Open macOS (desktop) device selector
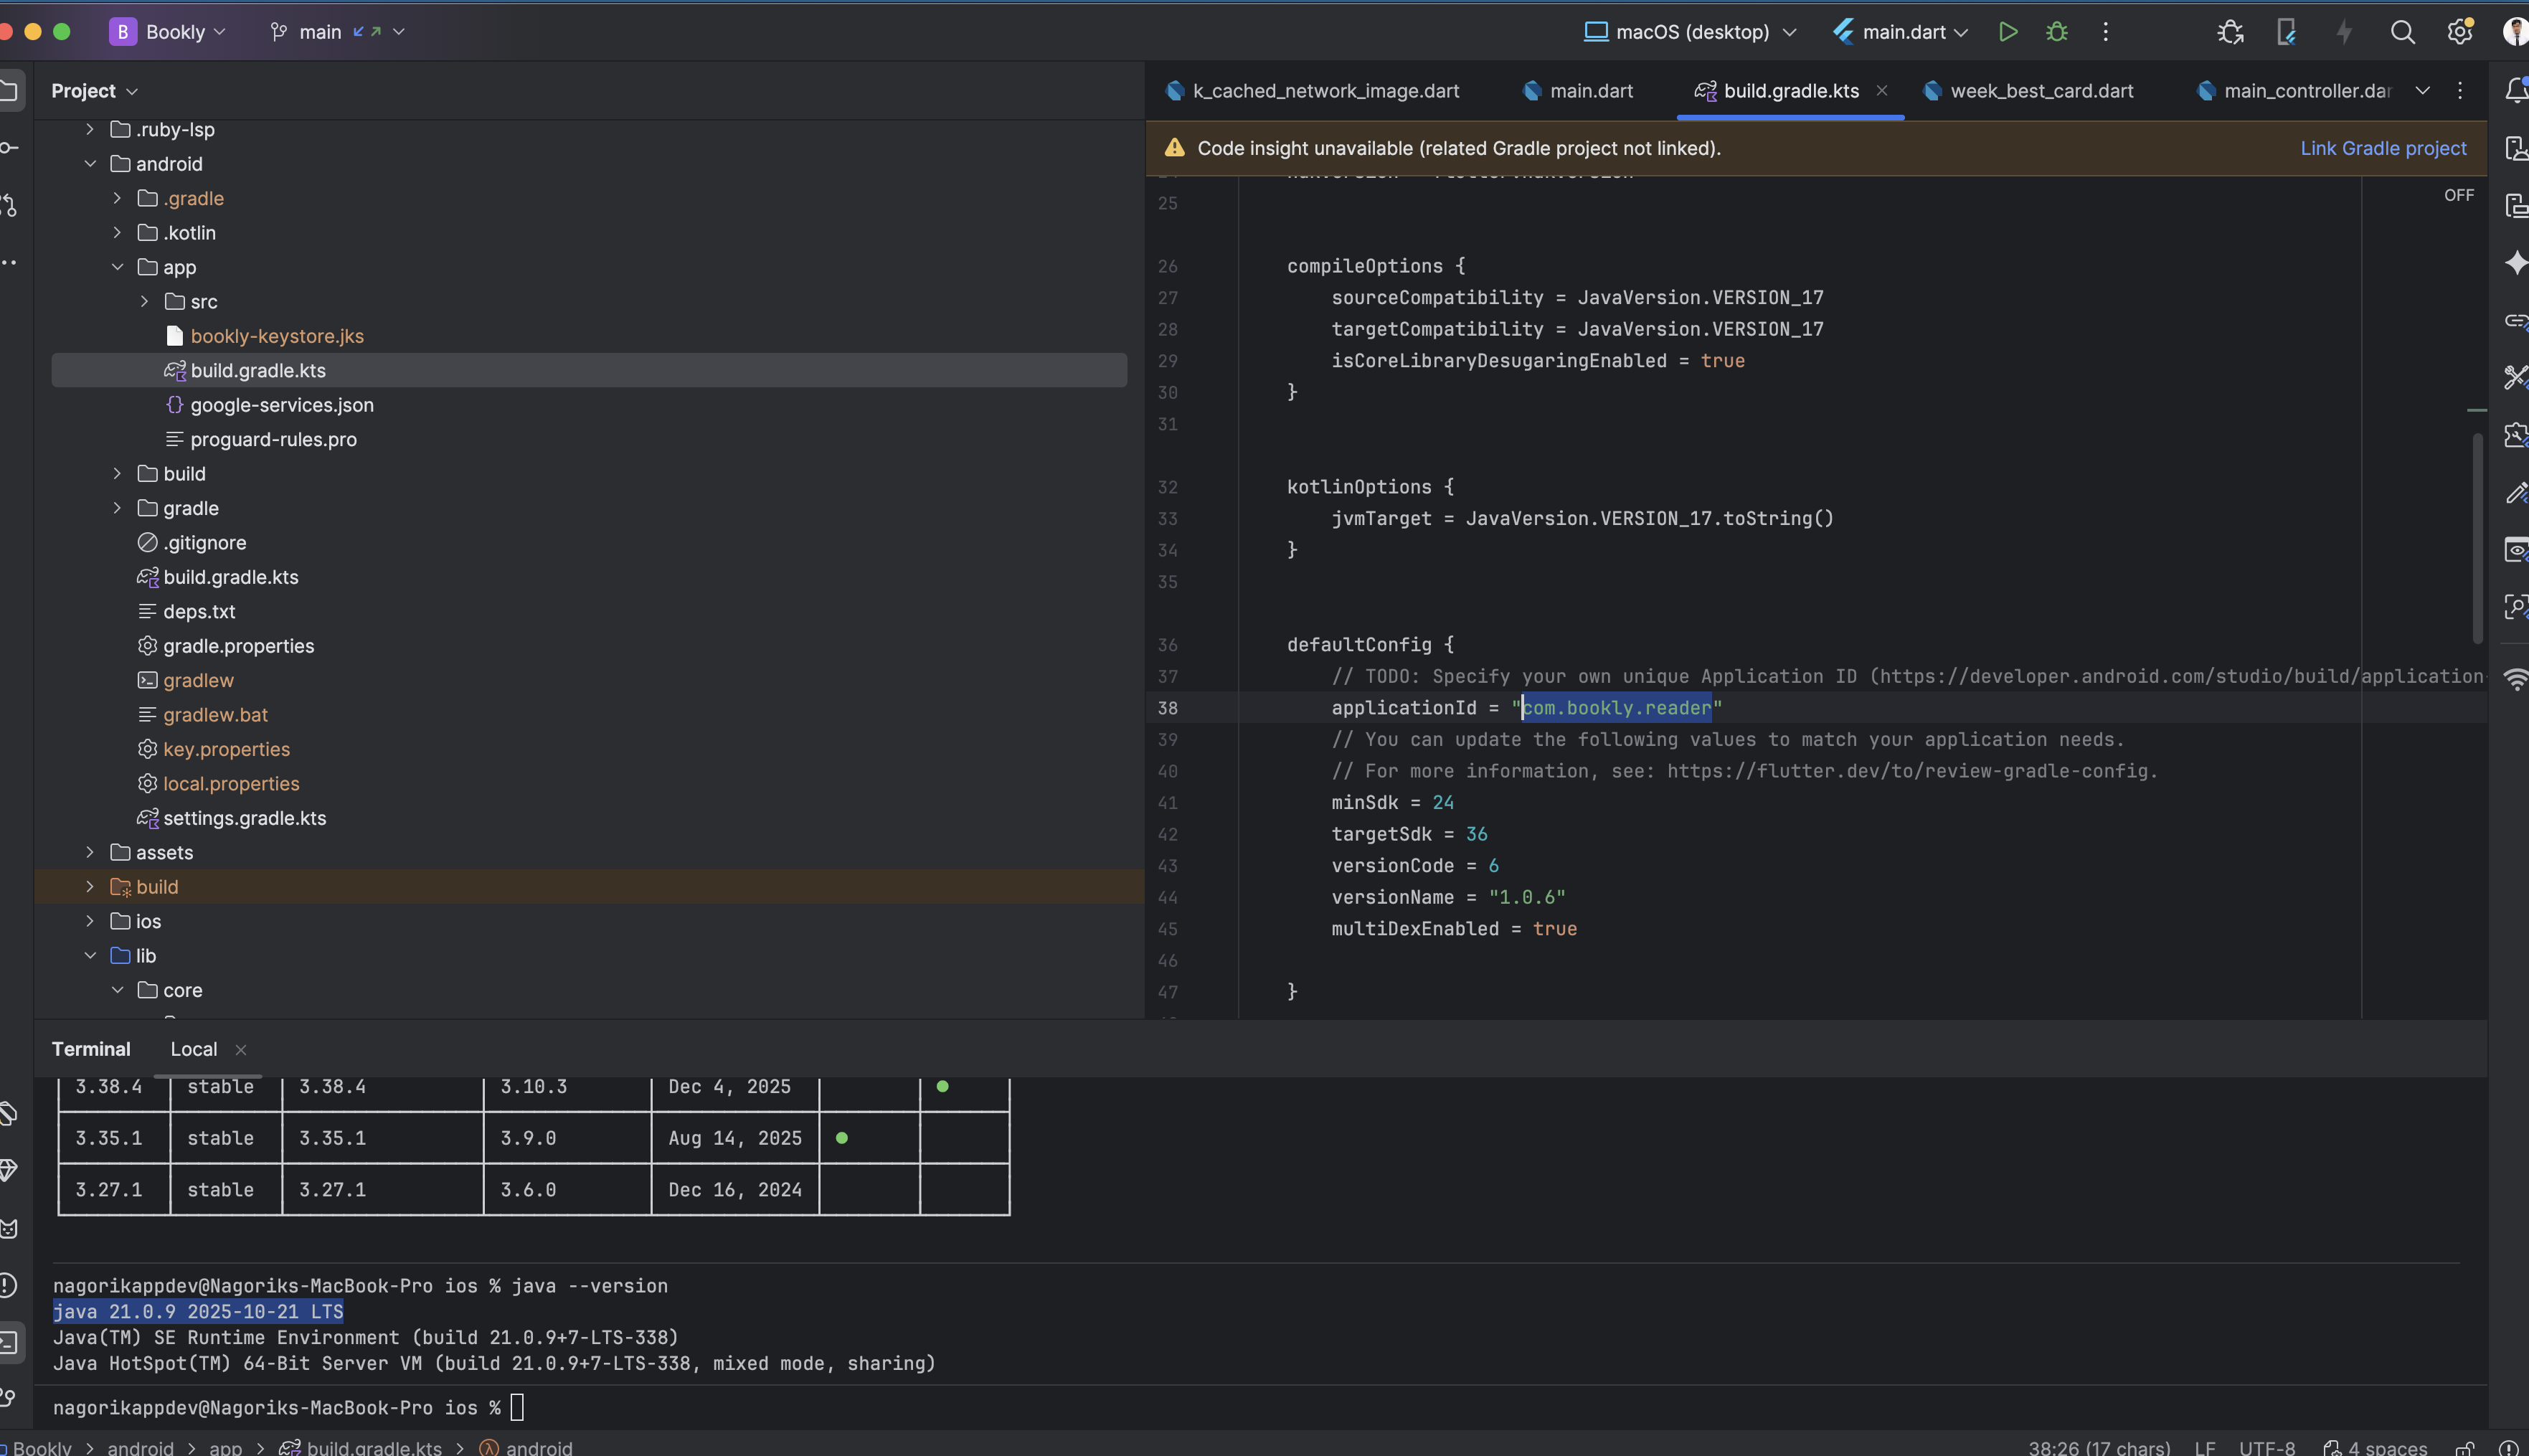The width and height of the screenshot is (2529, 1456). 1690,32
